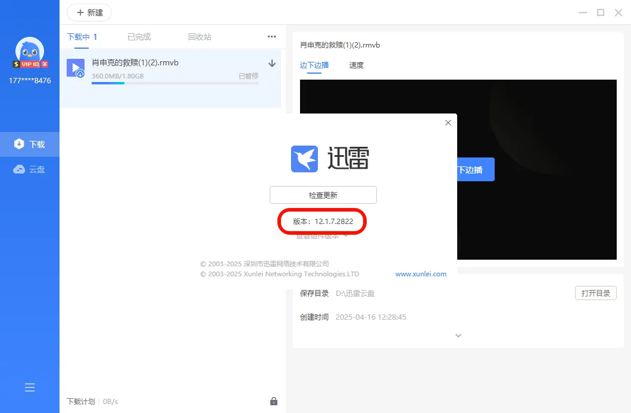Switch to the 回收站 tab
The image size is (631, 413).
pyautogui.click(x=199, y=37)
